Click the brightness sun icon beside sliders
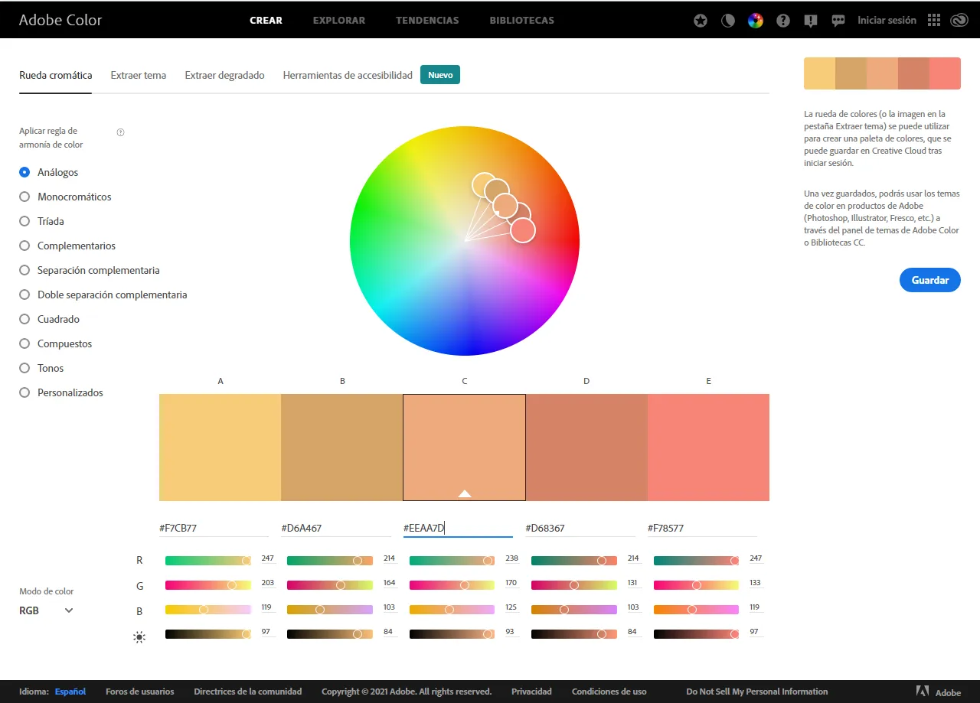This screenshot has width=980, height=703. click(139, 636)
